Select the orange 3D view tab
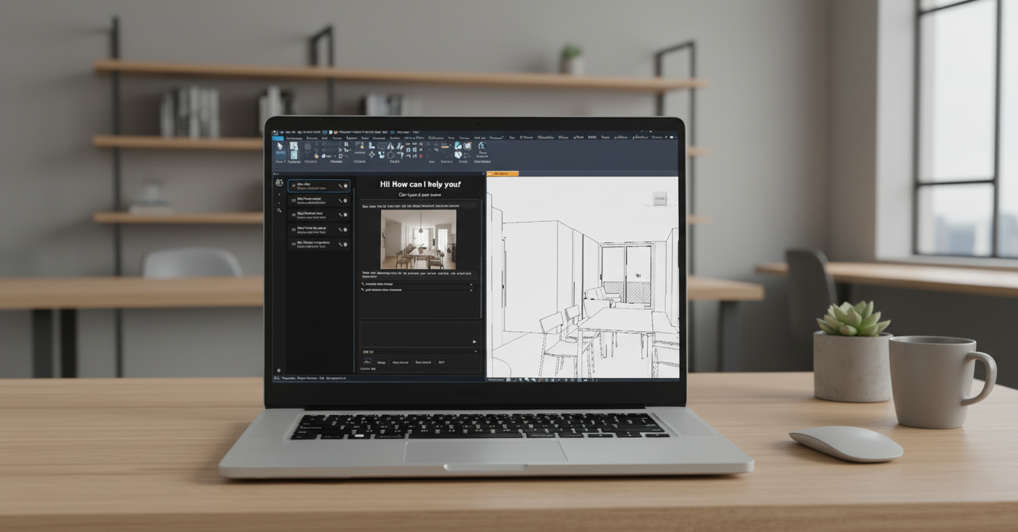 (502, 173)
